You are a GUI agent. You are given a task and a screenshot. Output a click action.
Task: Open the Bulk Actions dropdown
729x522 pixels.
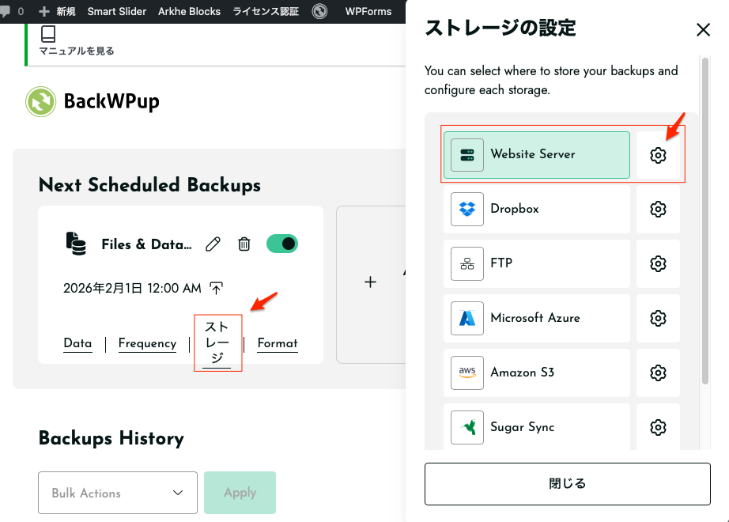coord(118,493)
